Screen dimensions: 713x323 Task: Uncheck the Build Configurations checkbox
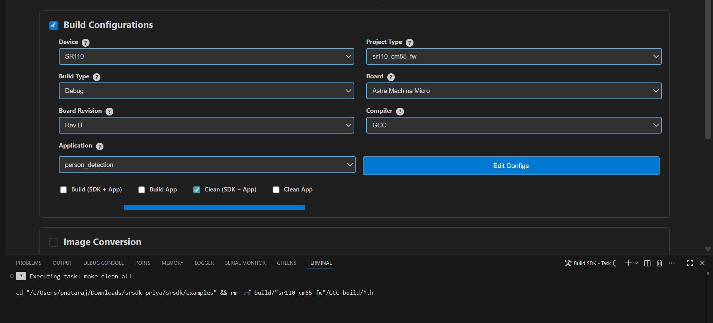[x=54, y=25]
